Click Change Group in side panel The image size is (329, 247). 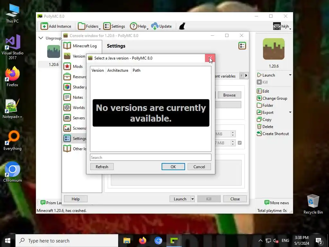coord(272,98)
